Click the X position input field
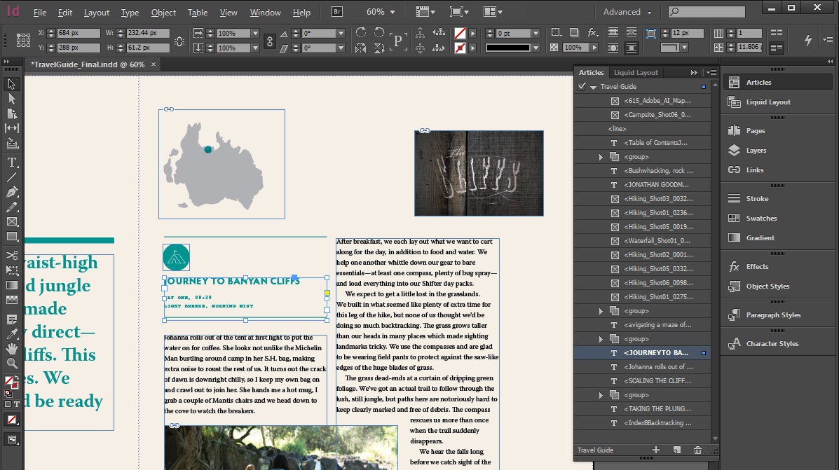839x470 pixels. [x=77, y=34]
